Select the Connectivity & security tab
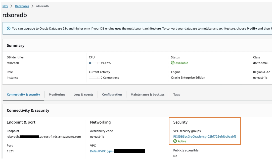Image resolution: width=276 pixels, height=161 pixels. [23, 95]
